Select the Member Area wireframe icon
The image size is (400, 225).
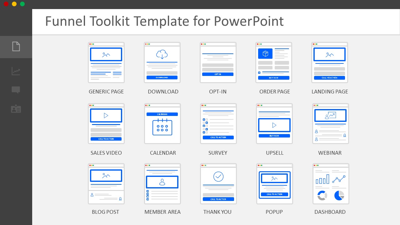(x=162, y=184)
